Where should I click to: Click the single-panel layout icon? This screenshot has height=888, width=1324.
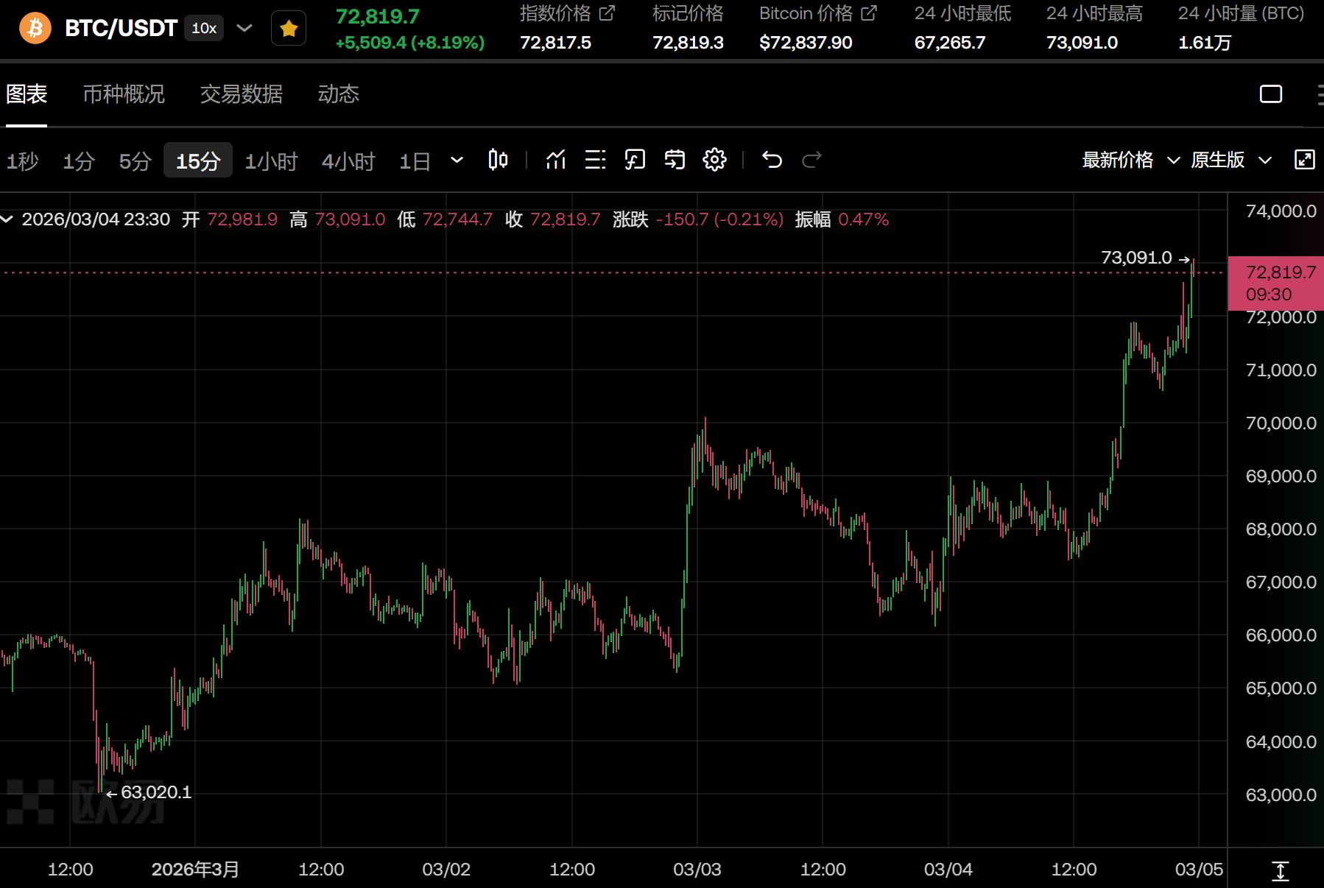pyautogui.click(x=1270, y=94)
